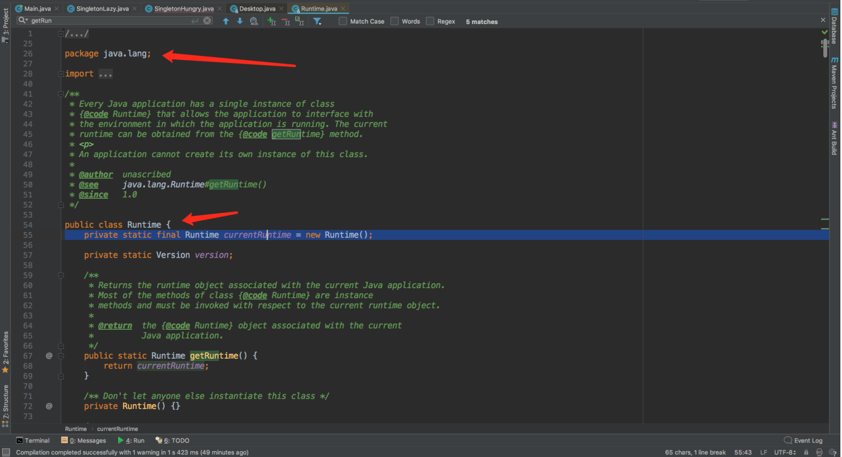The height and width of the screenshot is (457, 842).
Task: Click the memory/settings indicator icon at status bar end
Action: 832,452
